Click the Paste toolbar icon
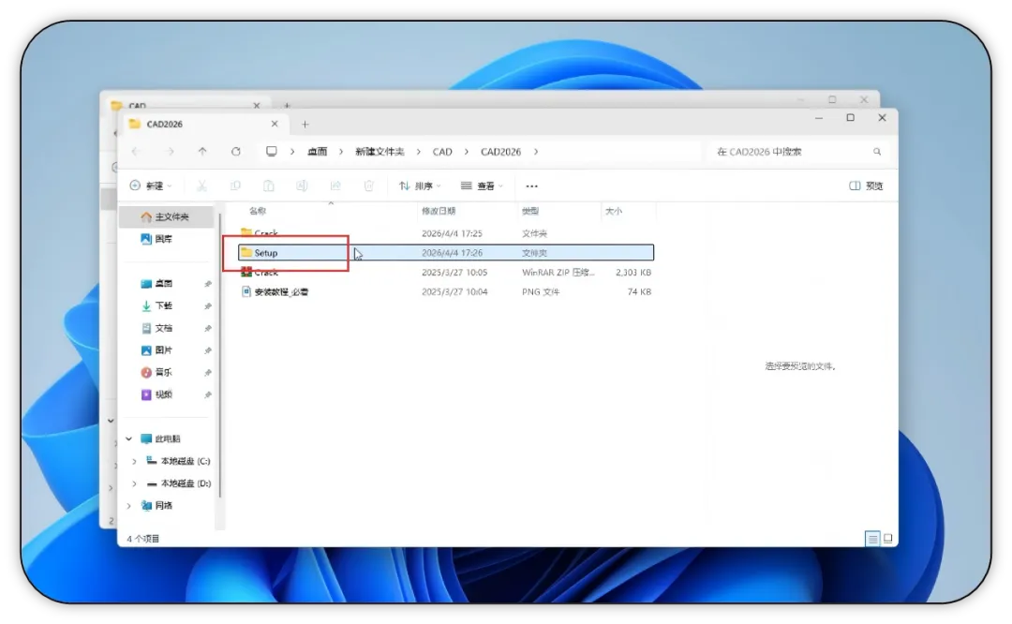 coord(269,186)
